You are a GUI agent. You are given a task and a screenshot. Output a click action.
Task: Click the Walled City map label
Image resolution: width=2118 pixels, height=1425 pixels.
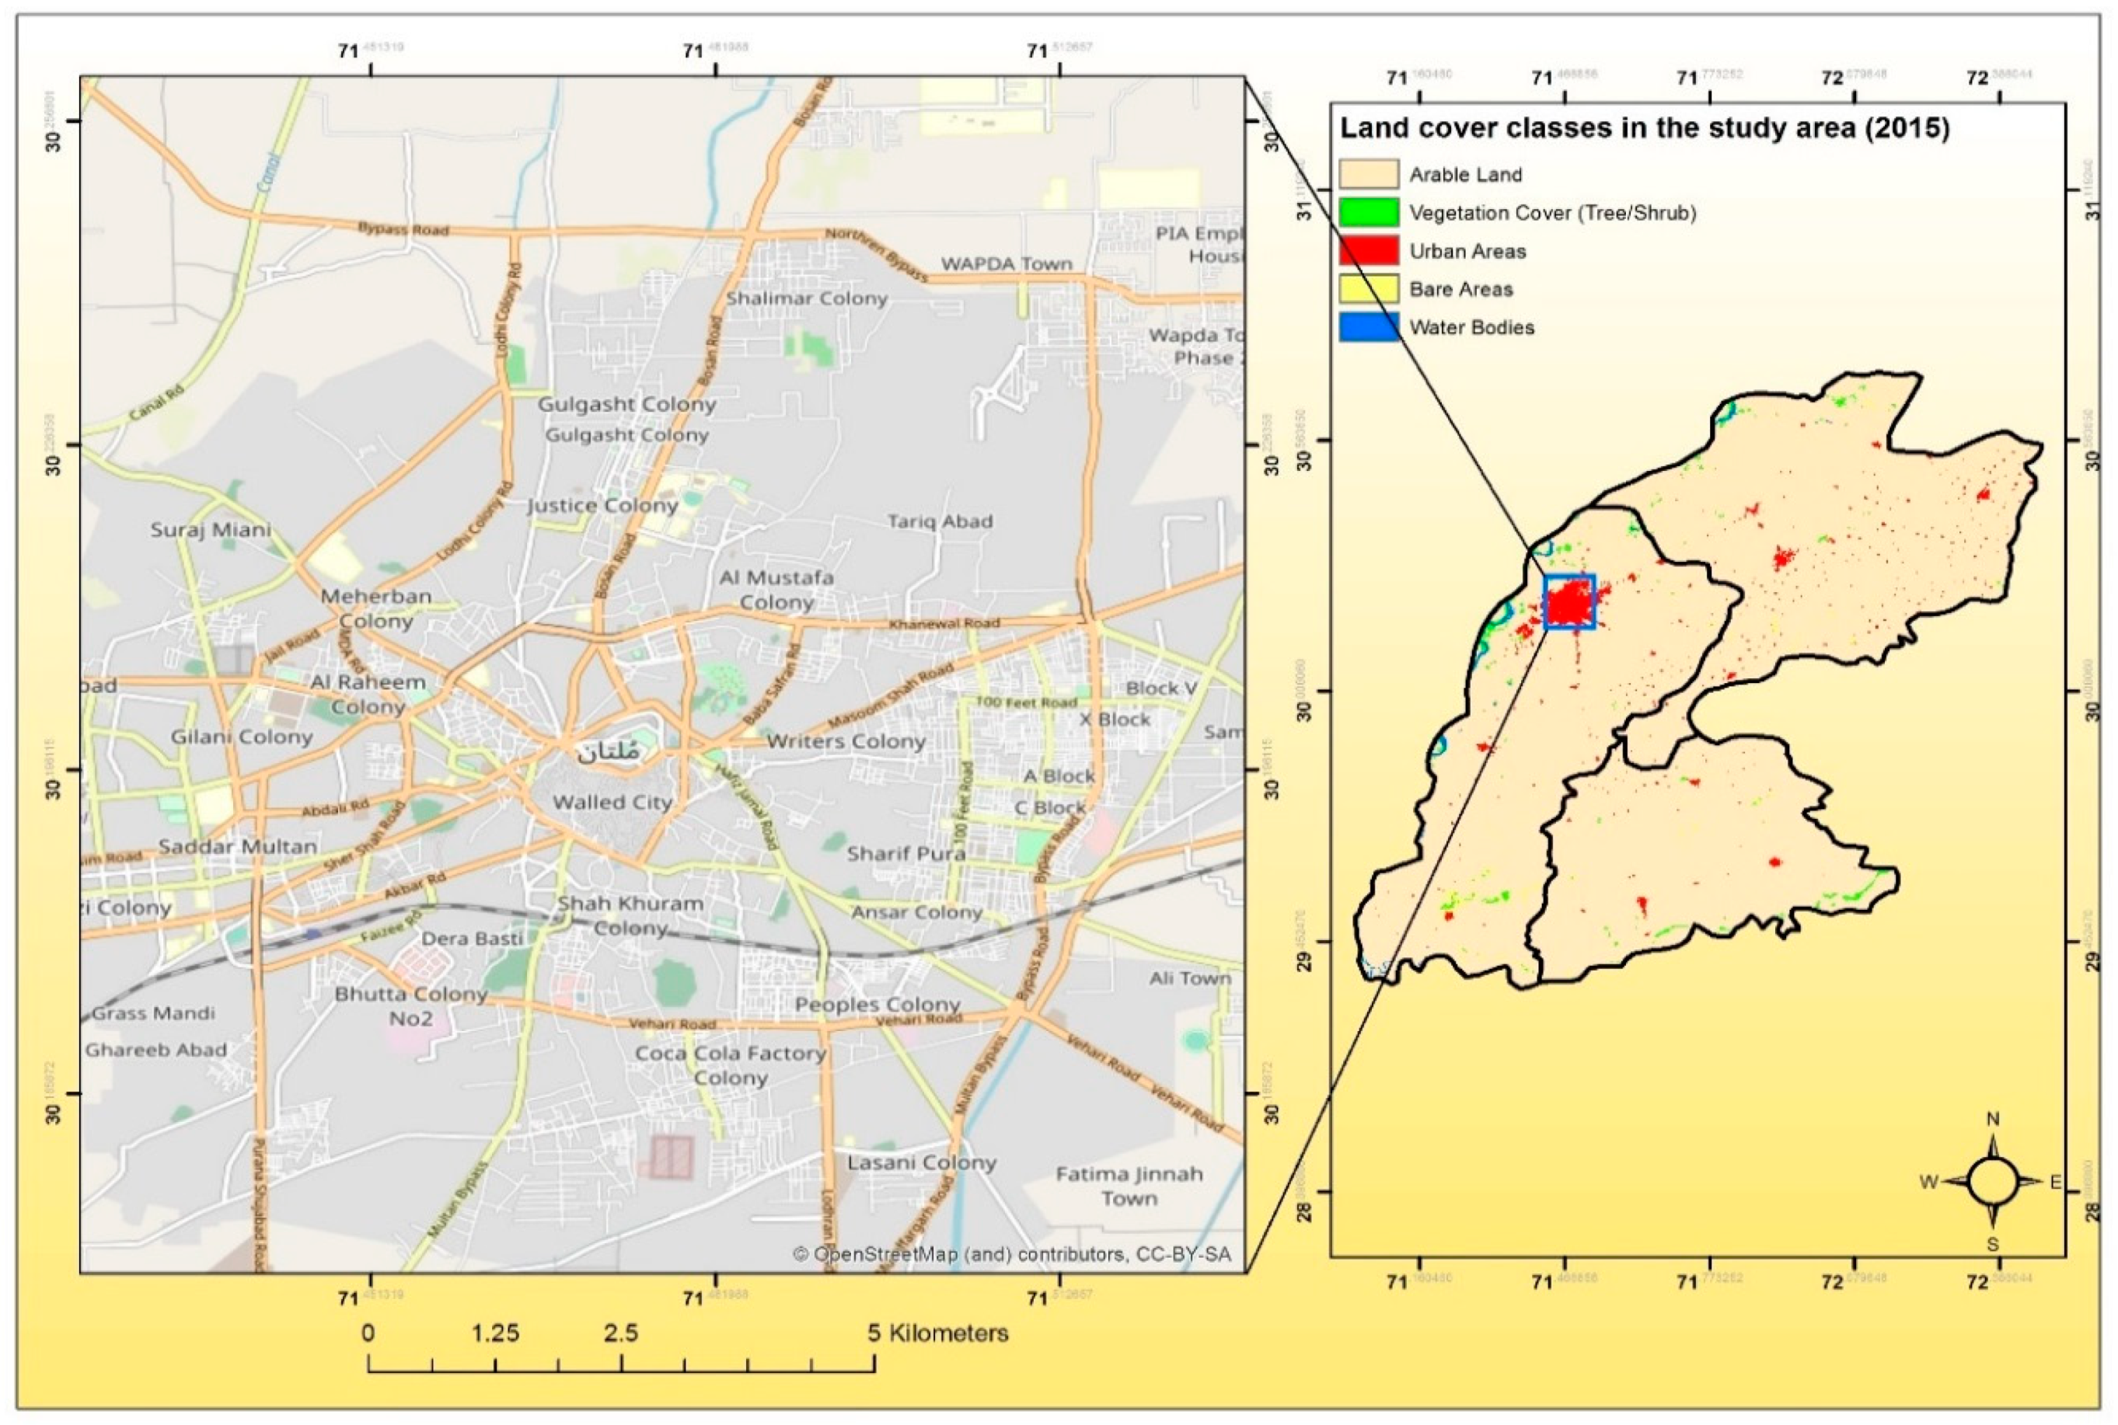612,803
